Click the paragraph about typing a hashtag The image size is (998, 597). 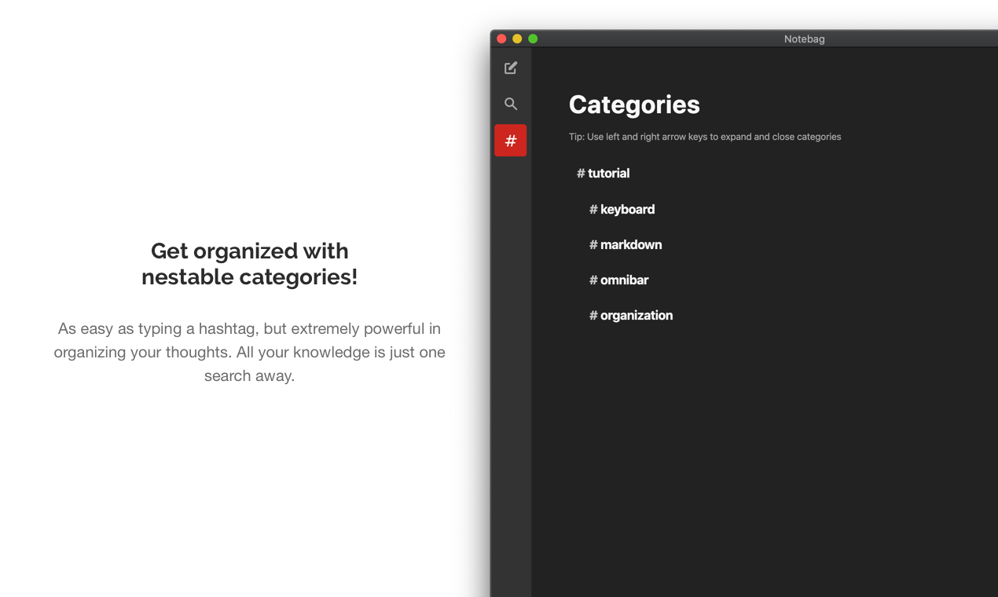[249, 352]
